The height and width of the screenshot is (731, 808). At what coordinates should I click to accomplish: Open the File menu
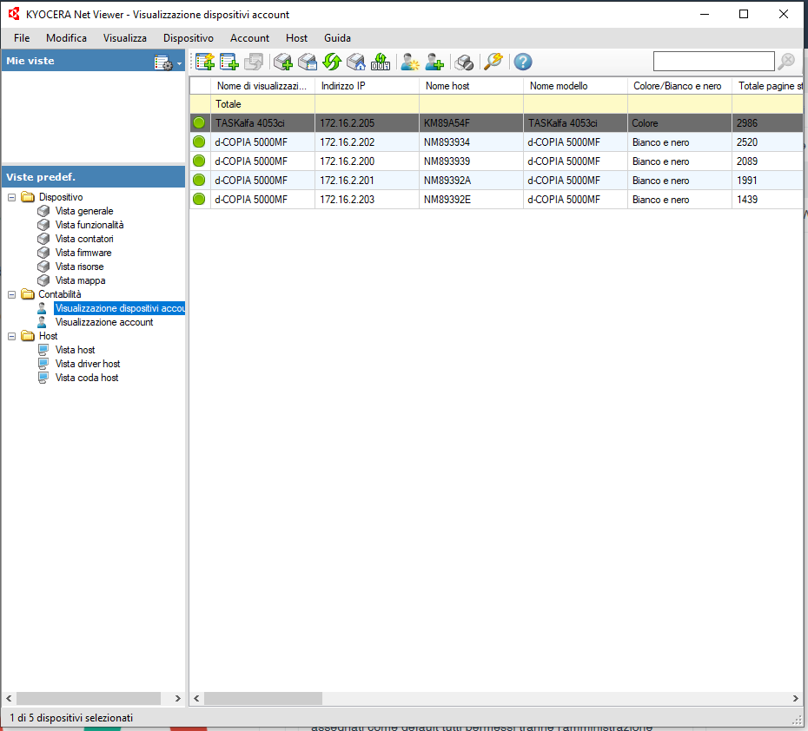(x=22, y=38)
